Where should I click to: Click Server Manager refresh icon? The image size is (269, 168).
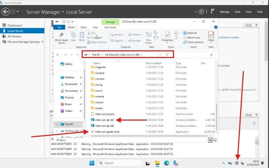201,12
